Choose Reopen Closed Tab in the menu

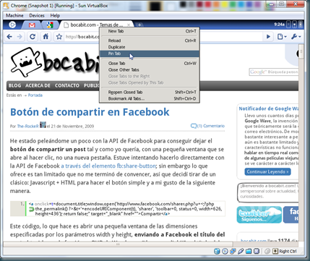(x=150, y=93)
